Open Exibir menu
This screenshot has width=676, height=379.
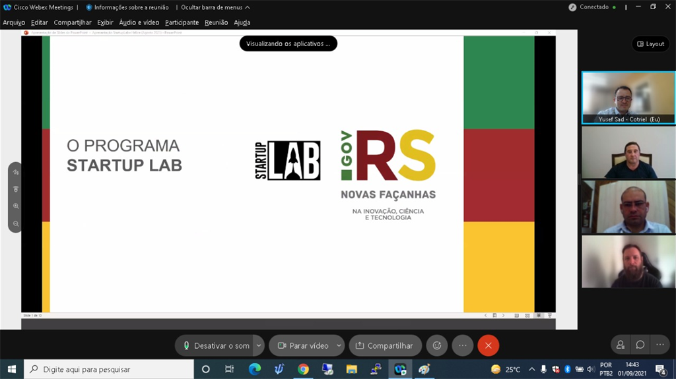tap(105, 22)
